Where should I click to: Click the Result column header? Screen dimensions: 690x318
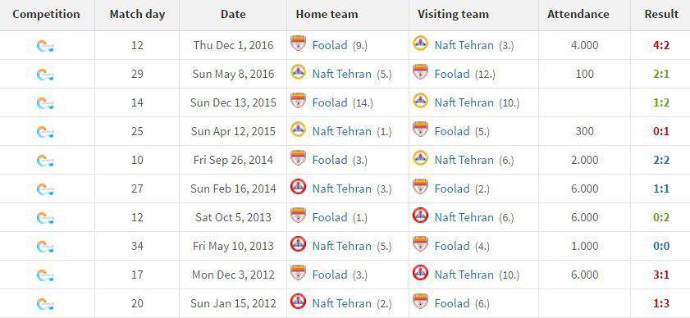coord(661,14)
